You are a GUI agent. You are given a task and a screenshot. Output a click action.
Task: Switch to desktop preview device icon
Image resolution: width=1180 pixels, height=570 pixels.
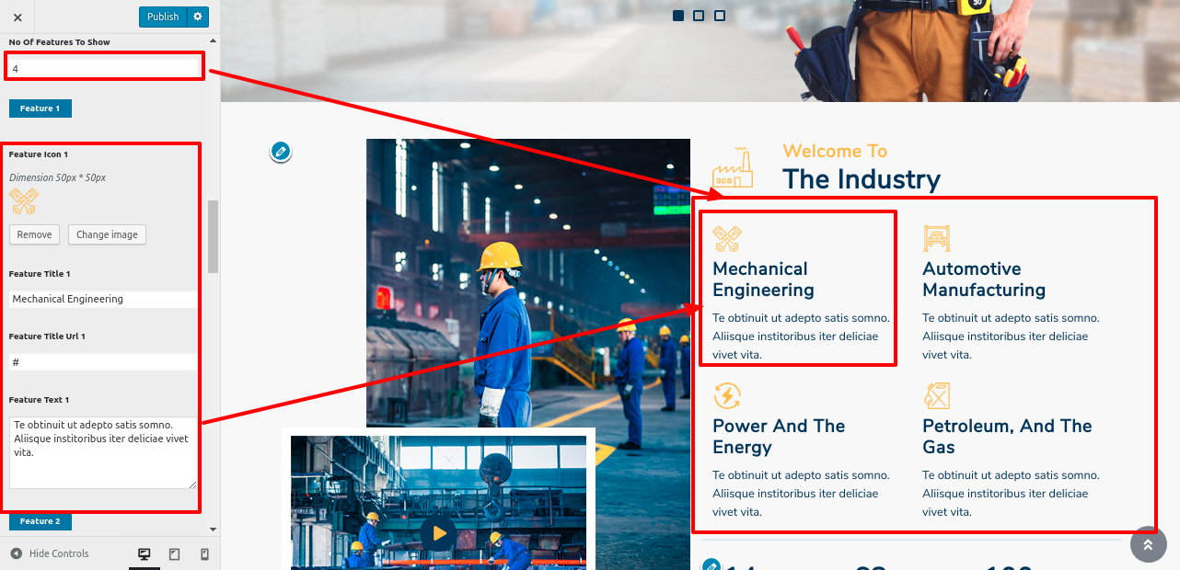(x=145, y=553)
